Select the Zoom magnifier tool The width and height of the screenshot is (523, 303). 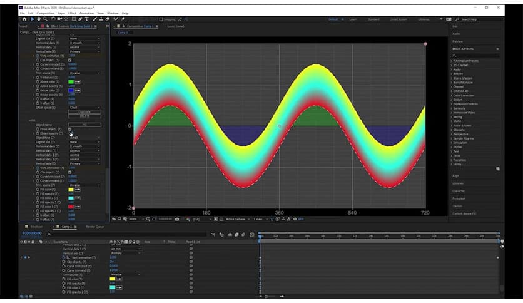coord(45,19)
